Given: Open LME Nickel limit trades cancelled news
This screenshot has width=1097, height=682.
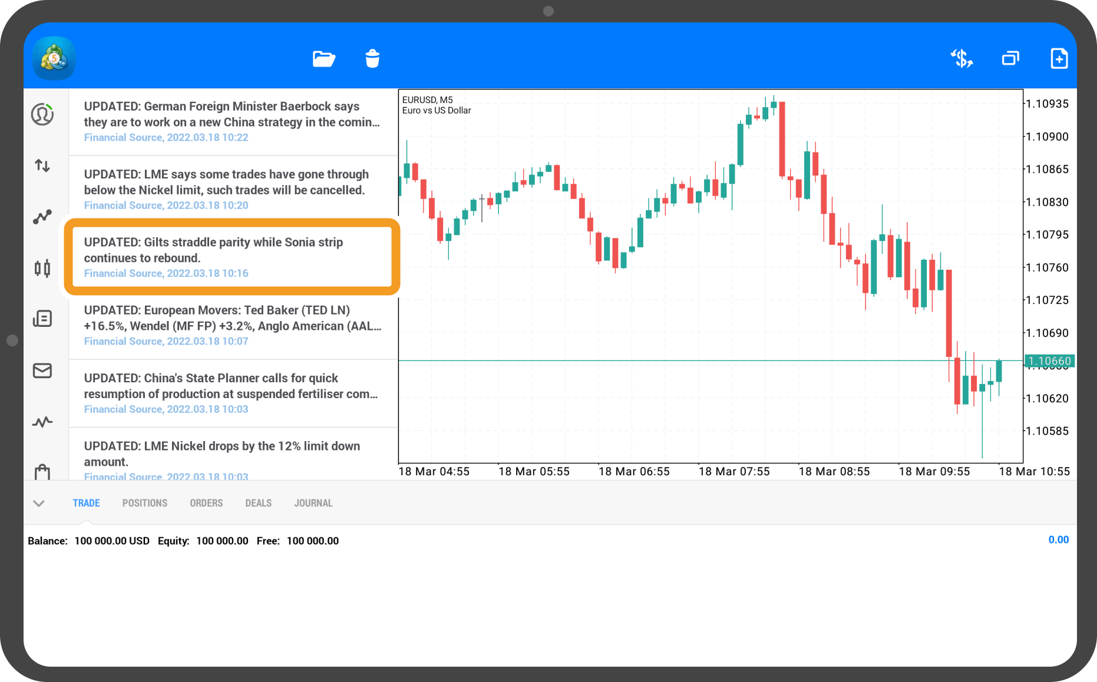Looking at the screenshot, I should pyautogui.click(x=233, y=190).
